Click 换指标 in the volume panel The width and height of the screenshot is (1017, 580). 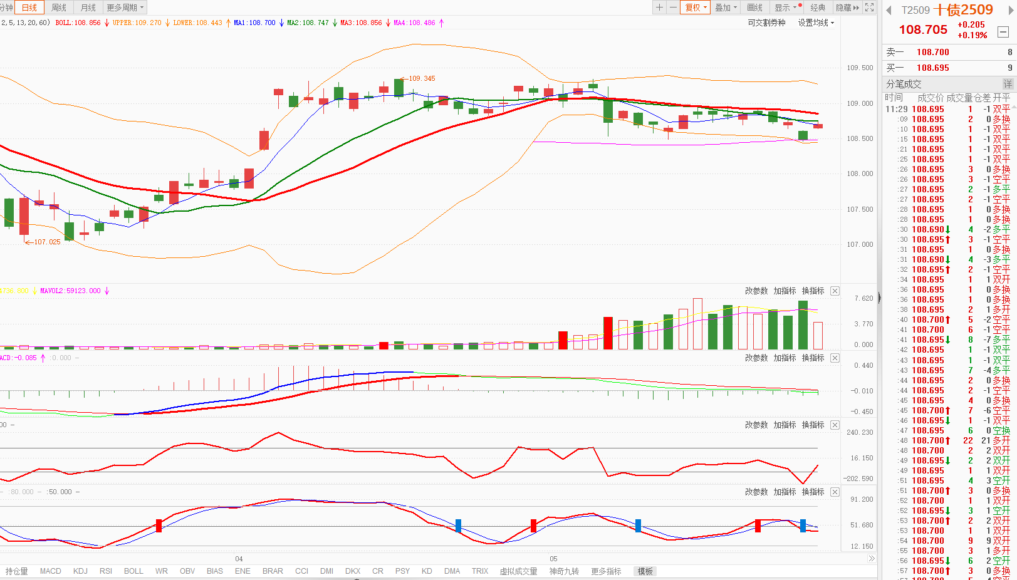point(813,291)
